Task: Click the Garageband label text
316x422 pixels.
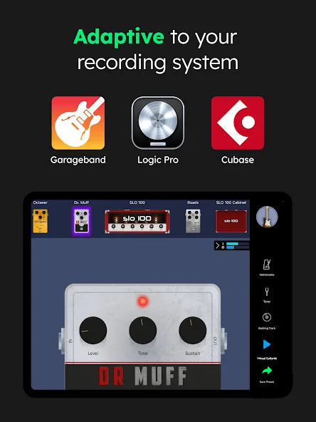Action: [78, 160]
